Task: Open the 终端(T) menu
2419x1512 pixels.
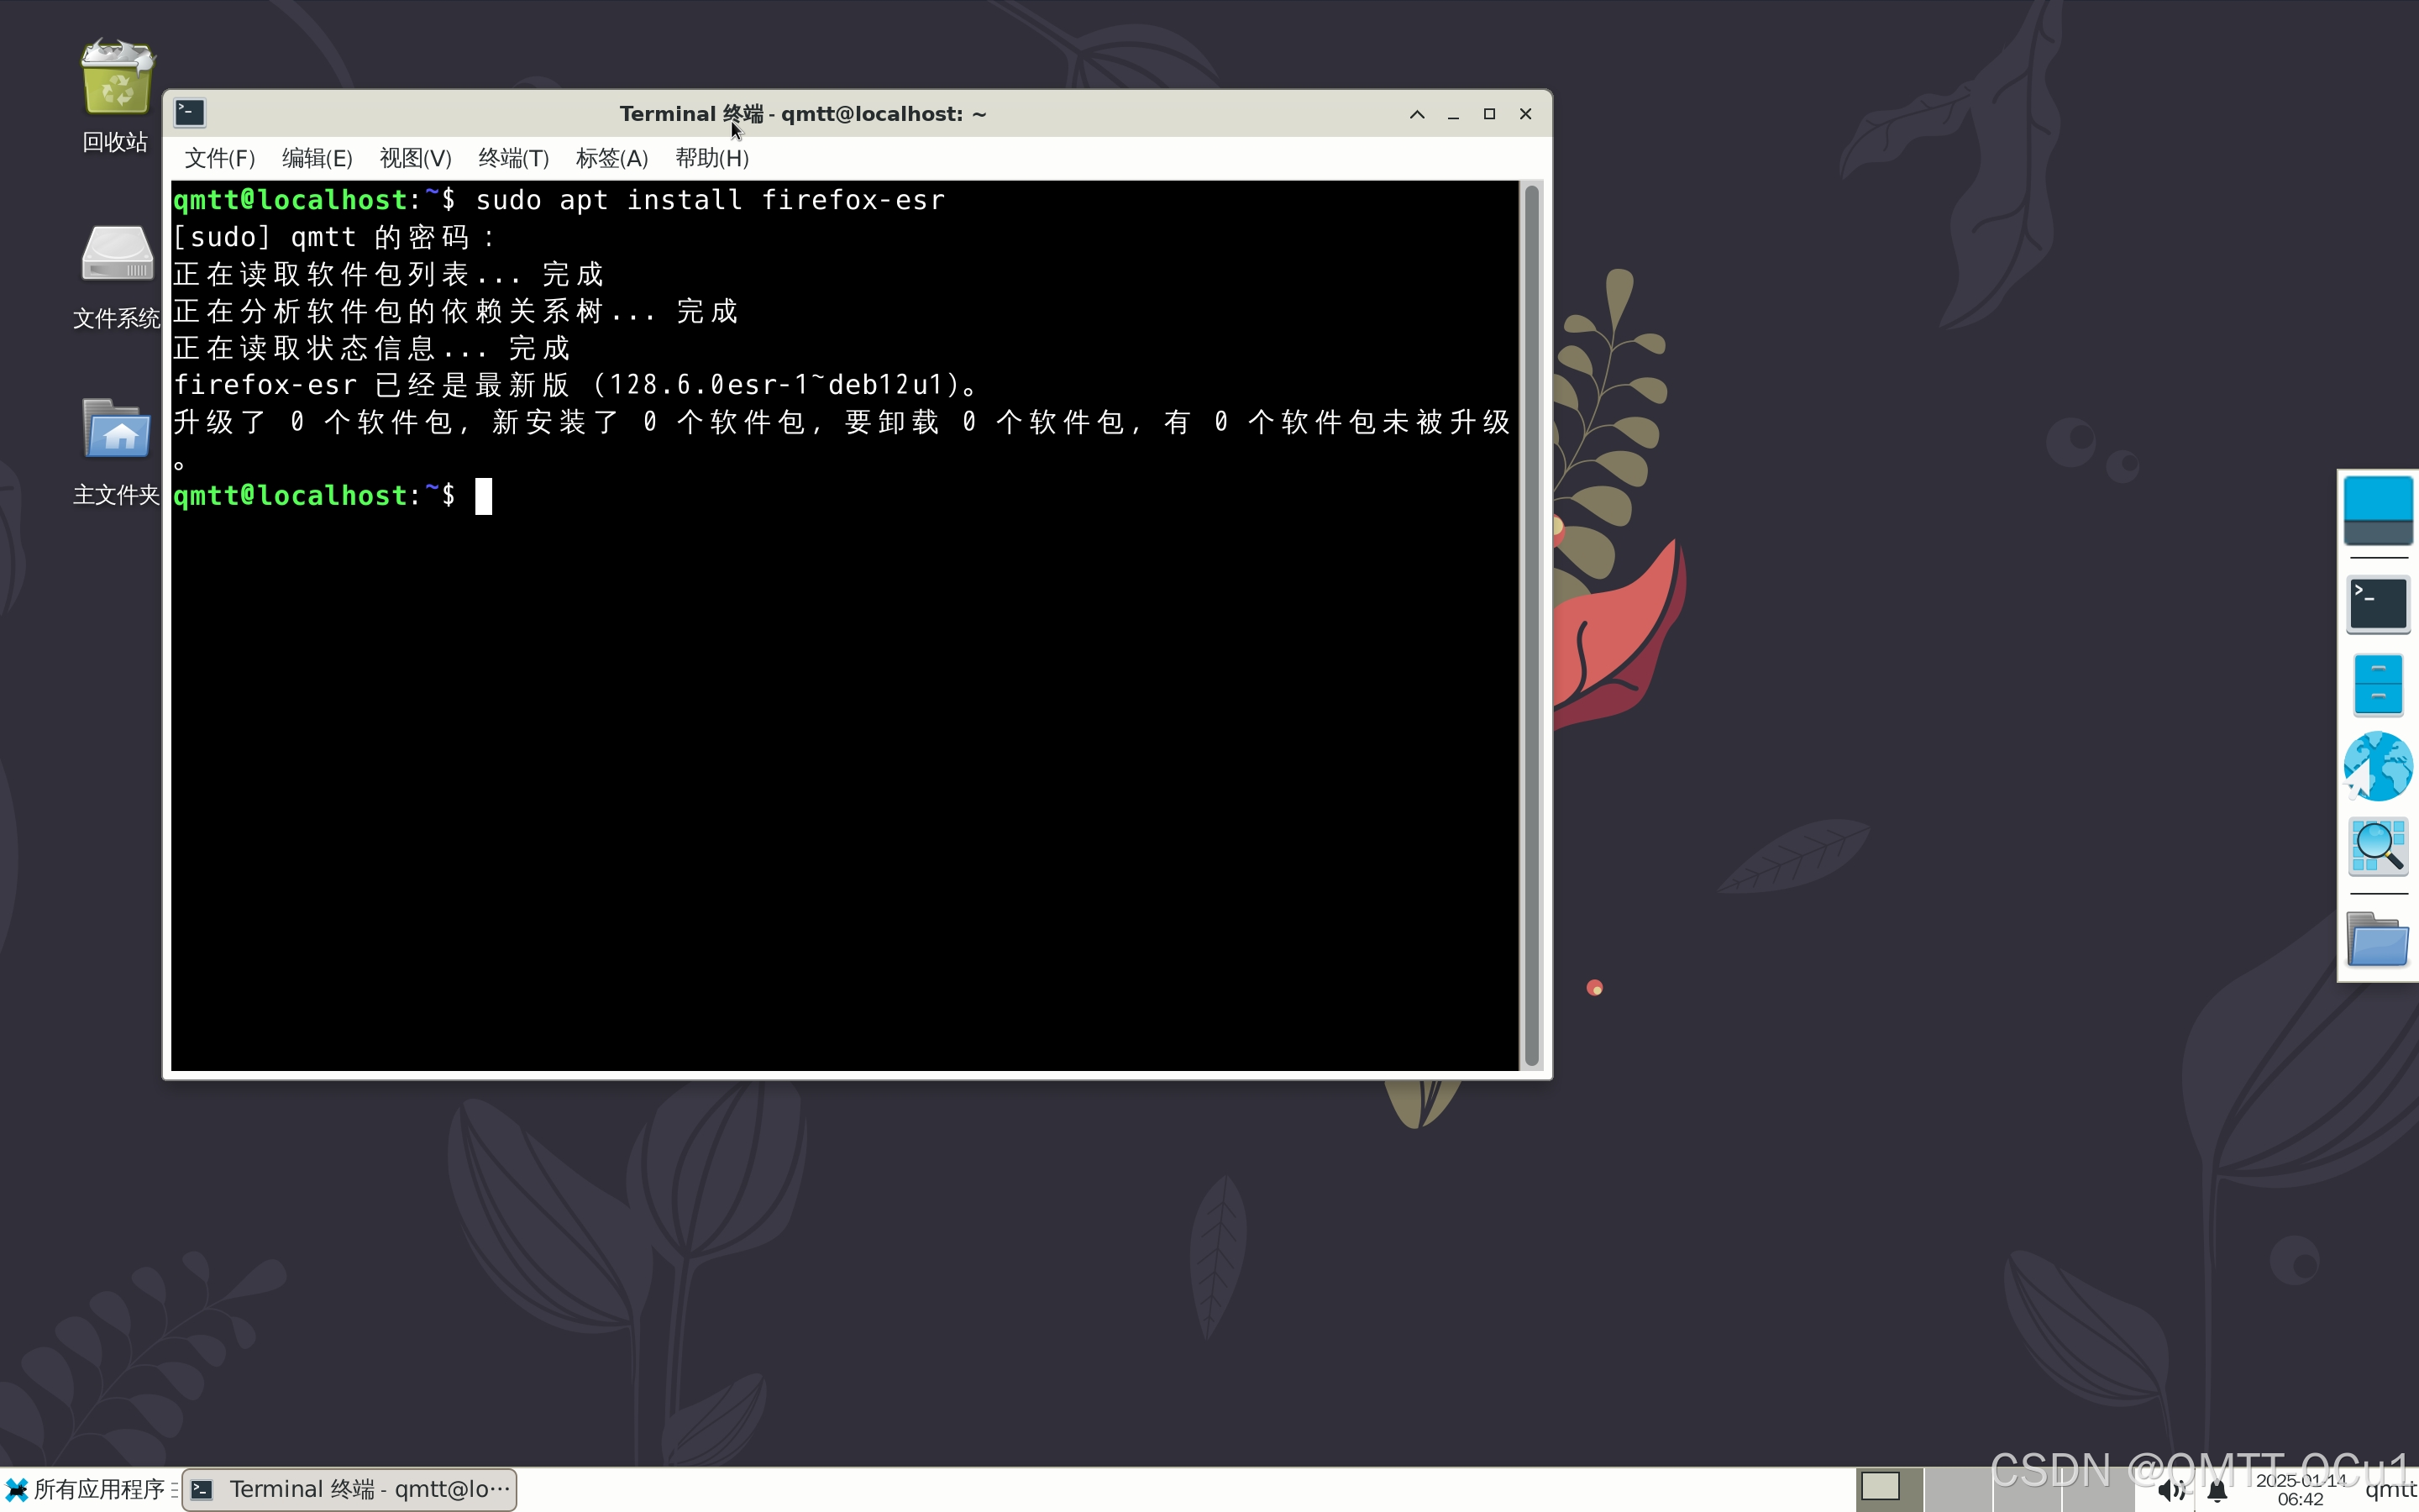Action: point(514,158)
